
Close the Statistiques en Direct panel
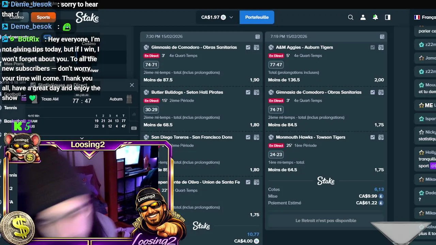[x=132, y=85]
